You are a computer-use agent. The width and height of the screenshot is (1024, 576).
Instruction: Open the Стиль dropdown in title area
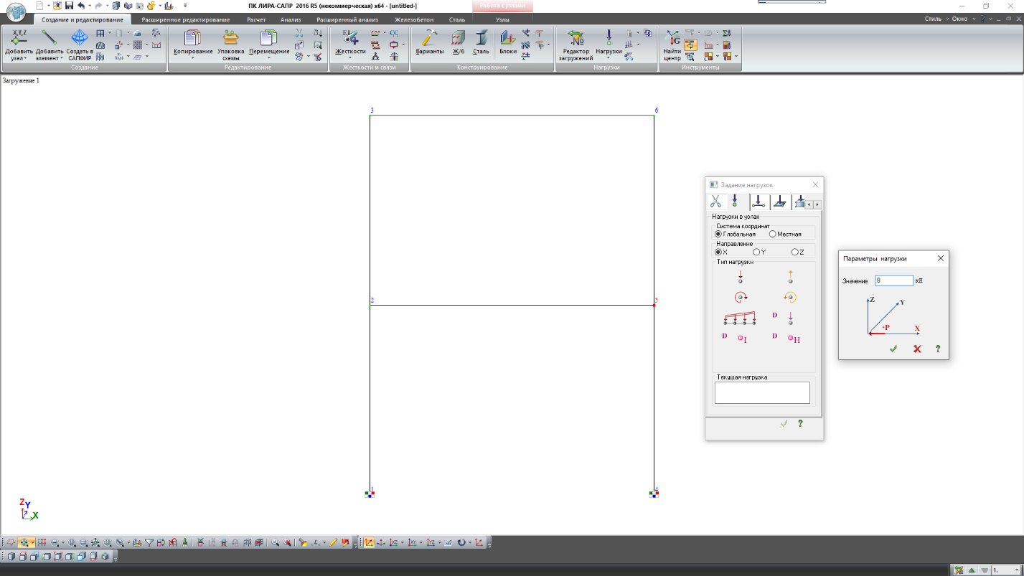point(936,19)
